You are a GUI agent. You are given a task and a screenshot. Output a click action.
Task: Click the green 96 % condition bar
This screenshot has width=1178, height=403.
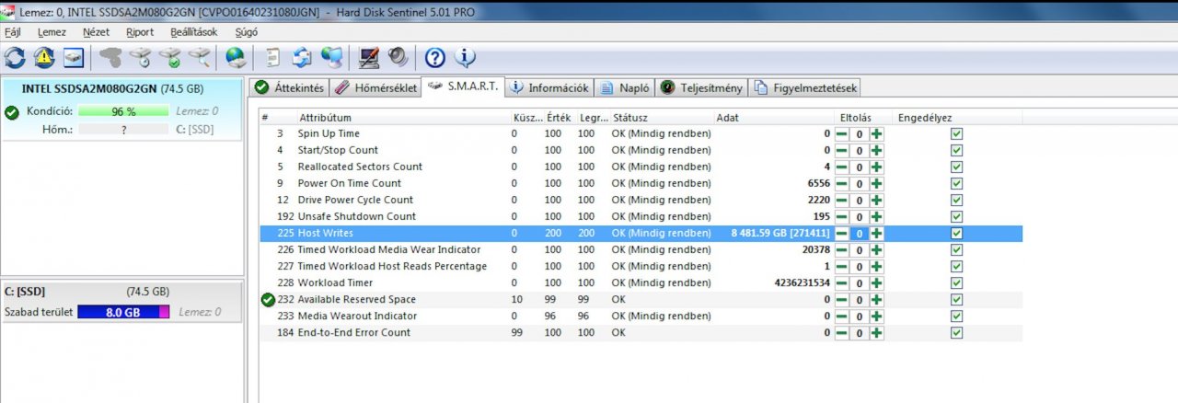(123, 111)
